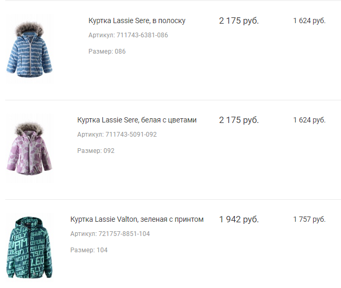341x288 pixels.
Task: Select article number 711743-5091-092
Action: (x=131, y=135)
